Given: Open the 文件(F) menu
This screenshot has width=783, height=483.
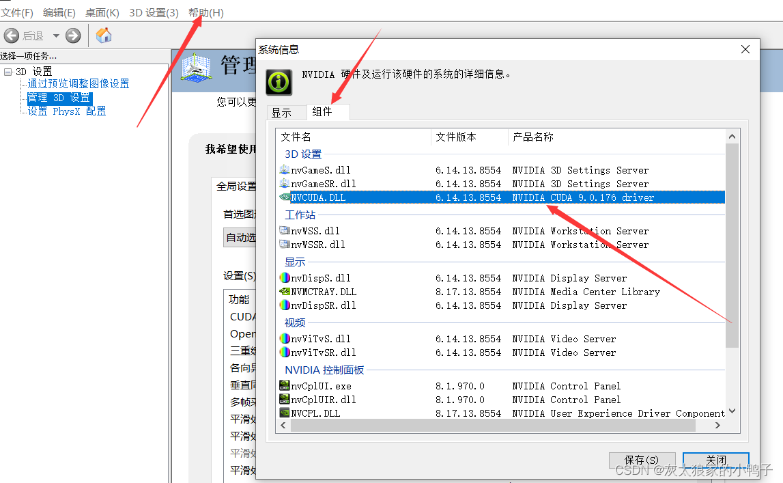Looking at the screenshot, I should [x=17, y=12].
